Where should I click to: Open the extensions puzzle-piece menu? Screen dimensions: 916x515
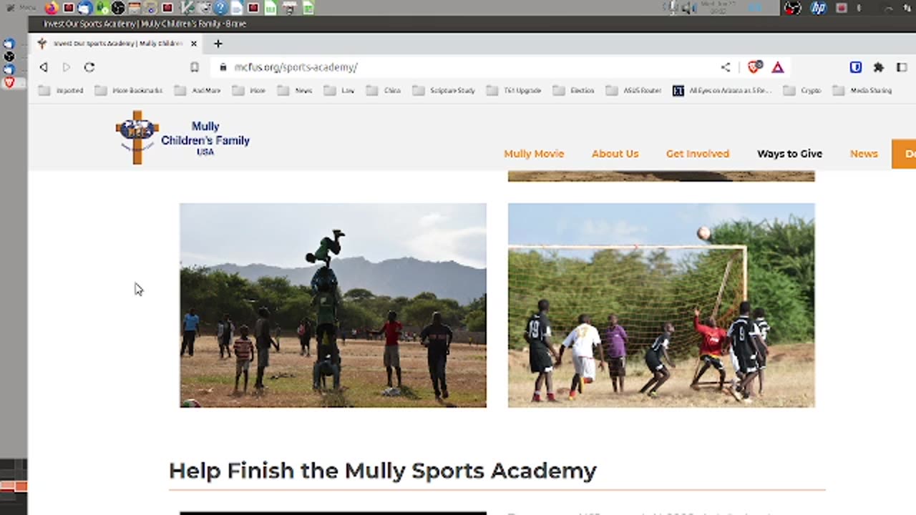879,67
